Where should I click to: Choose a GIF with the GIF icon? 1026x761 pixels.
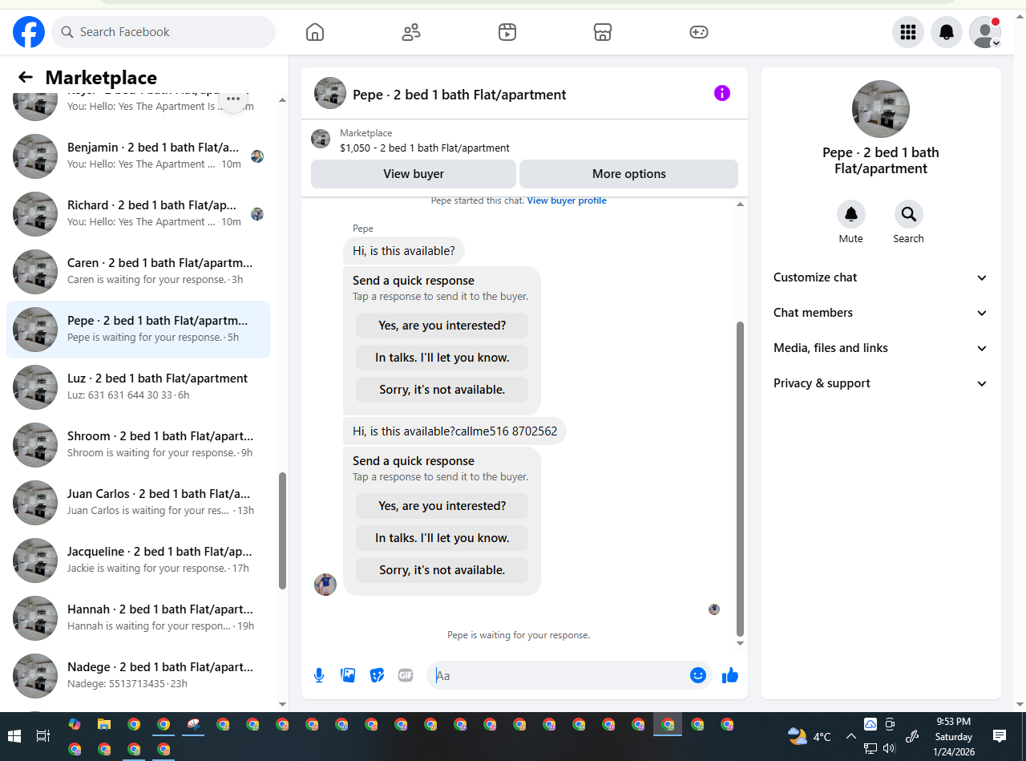(x=406, y=675)
